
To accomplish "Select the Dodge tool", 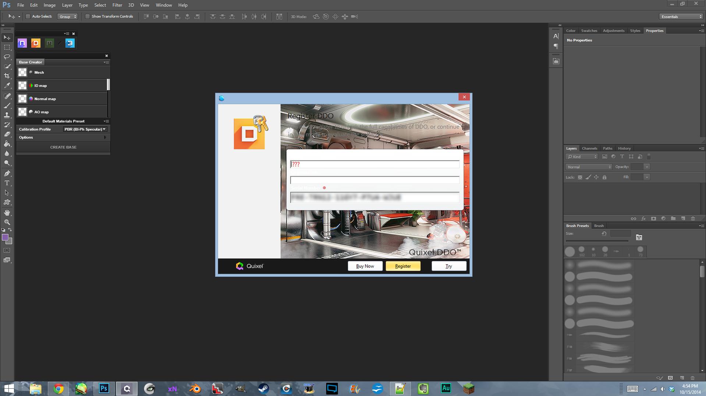I will point(7,163).
